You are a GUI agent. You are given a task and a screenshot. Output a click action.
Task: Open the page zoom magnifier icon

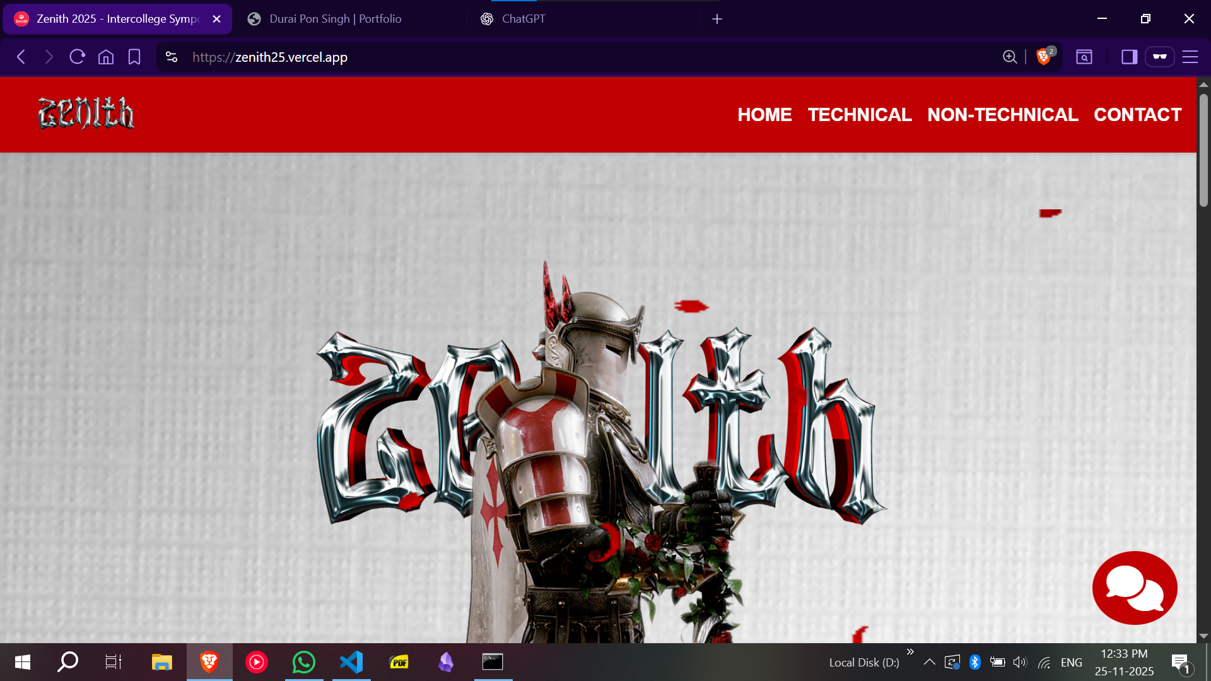tap(1009, 57)
